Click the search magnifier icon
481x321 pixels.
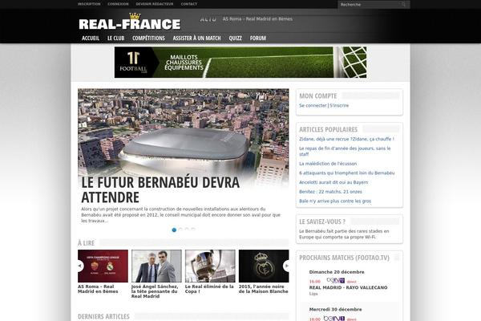pyautogui.click(x=403, y=4)
